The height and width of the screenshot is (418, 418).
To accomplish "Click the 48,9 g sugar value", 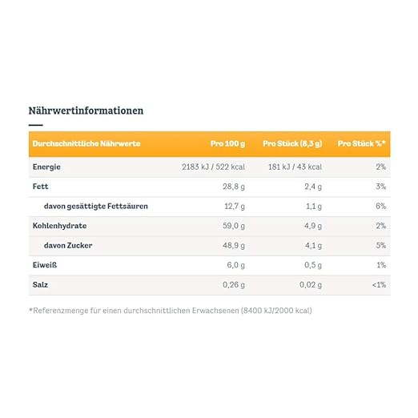I will [234, 246].
